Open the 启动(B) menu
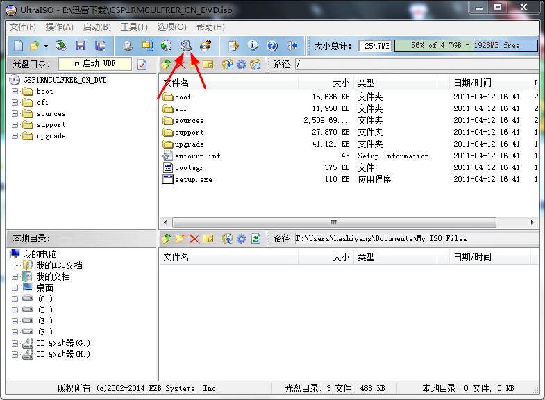545x400 pixels. click(x=97, y=27)
